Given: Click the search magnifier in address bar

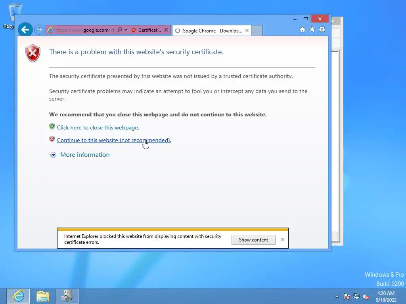Looking at the screenshot, I should (120, 30).
